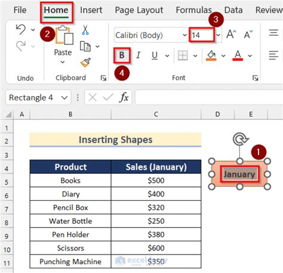Viewport: 283px width, 273px height.
Task: Open the Calibri (Body) font name dropdown
Action: pyautogui.click(x=184, y=35)
